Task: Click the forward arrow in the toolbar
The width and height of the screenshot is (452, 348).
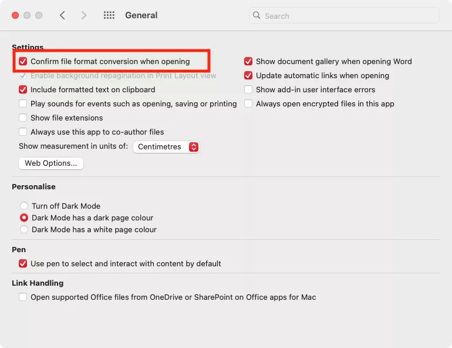Action: point(84,15)
